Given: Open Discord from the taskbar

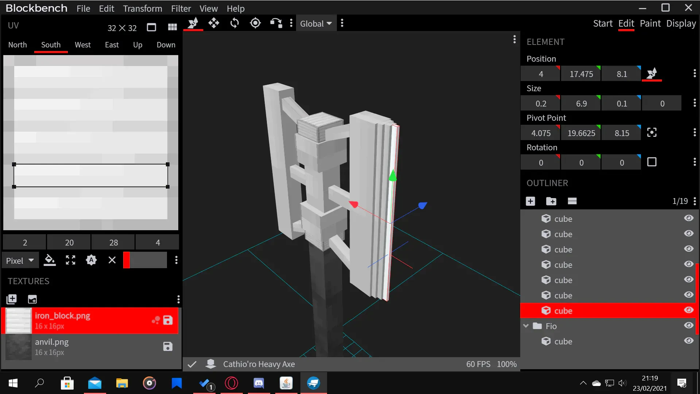Looking at the screenshot, I should [259, 383].
